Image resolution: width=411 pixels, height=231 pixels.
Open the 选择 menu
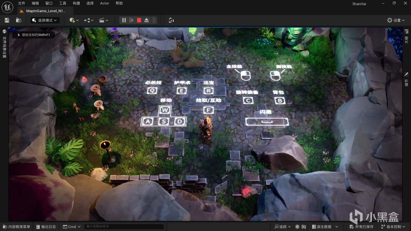pos(90,3)
